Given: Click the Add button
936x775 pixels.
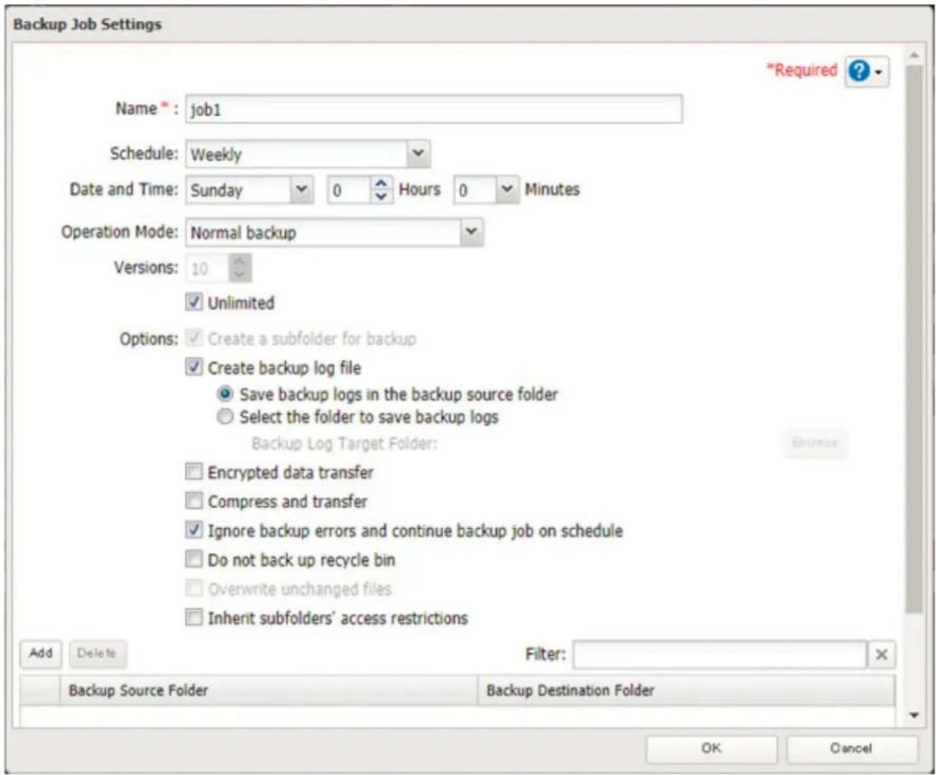Looking at the screenshot, I should (x=40, y=653).
